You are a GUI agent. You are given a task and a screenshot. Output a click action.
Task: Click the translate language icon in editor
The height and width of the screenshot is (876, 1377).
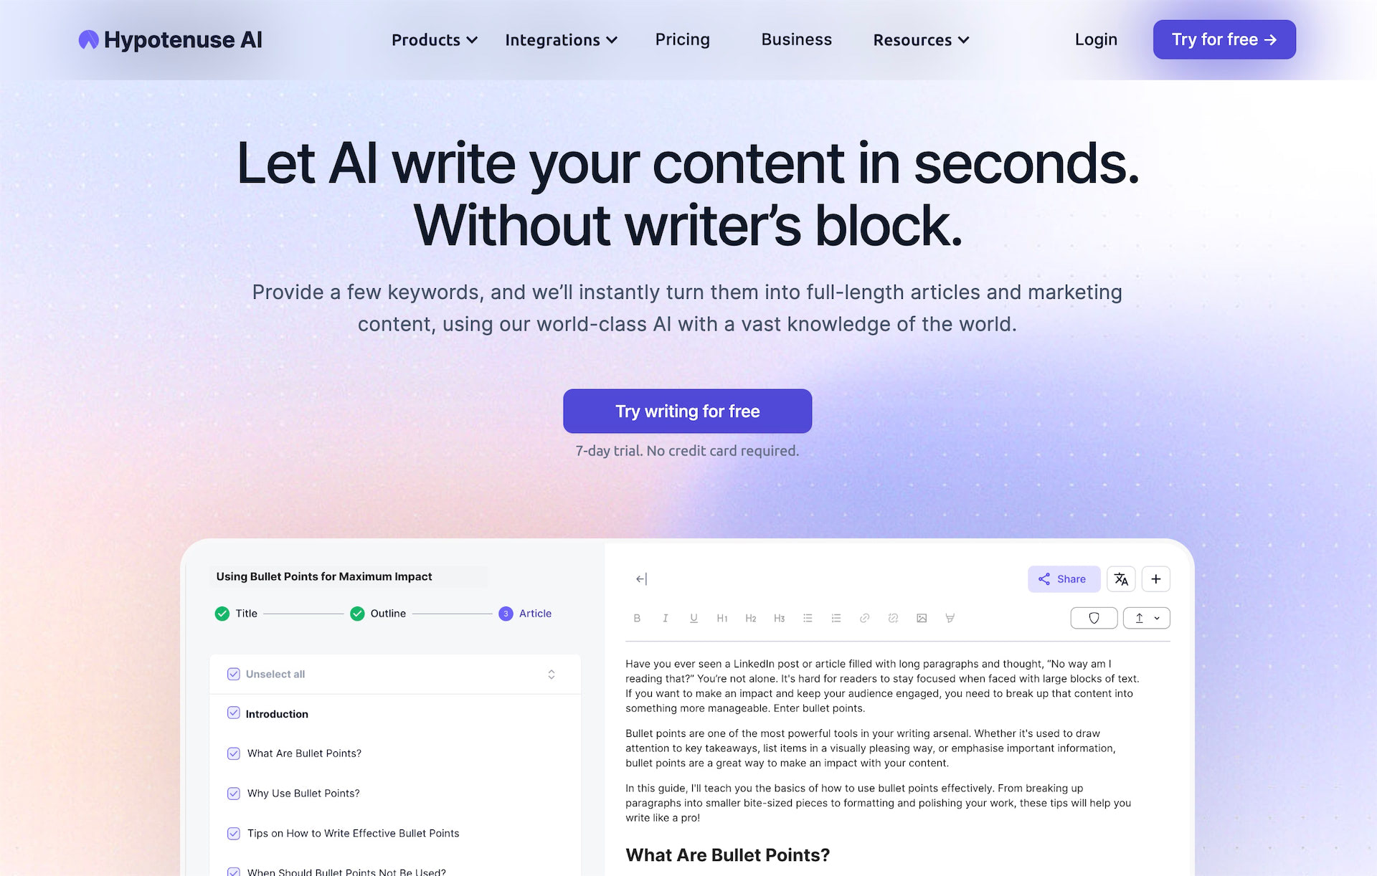[x=1120, y=579]
